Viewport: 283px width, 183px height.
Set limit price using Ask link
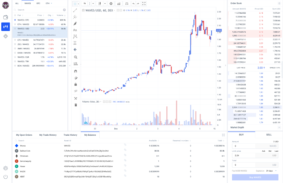[264, 151]
